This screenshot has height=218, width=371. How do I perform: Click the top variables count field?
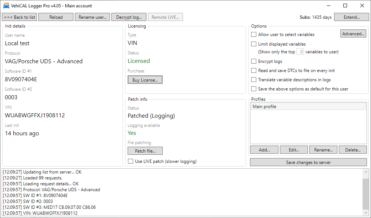pyautogui.click(x=300, y=52)
